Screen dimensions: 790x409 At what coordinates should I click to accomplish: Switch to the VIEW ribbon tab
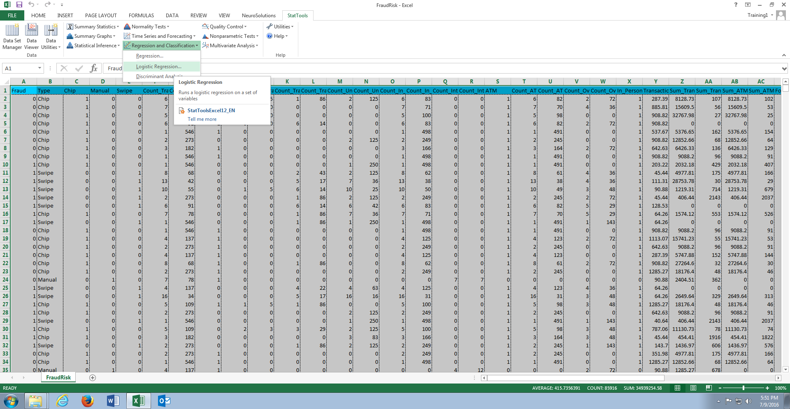(x=224, y=16)
